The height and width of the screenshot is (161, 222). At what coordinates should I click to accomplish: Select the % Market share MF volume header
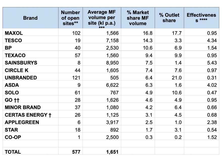point(138,18)
